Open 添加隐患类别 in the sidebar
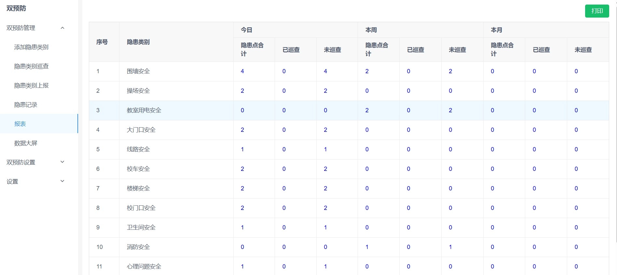617x275 pixels. tap(31, 47)
